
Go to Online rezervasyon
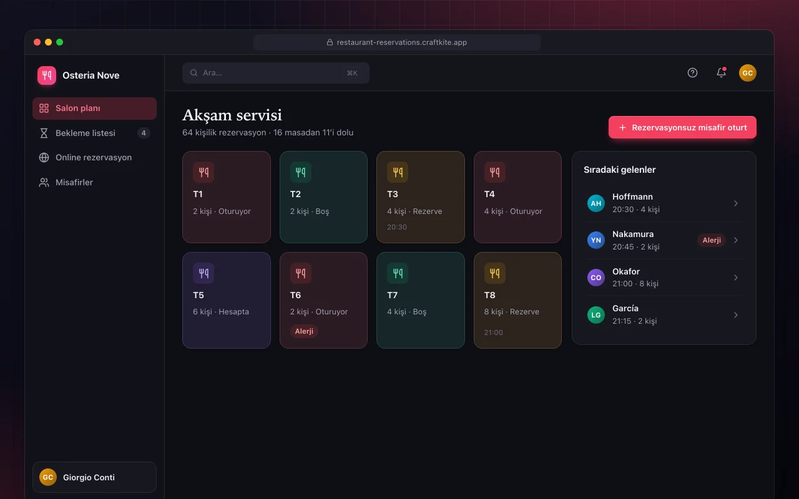point(94,158)
